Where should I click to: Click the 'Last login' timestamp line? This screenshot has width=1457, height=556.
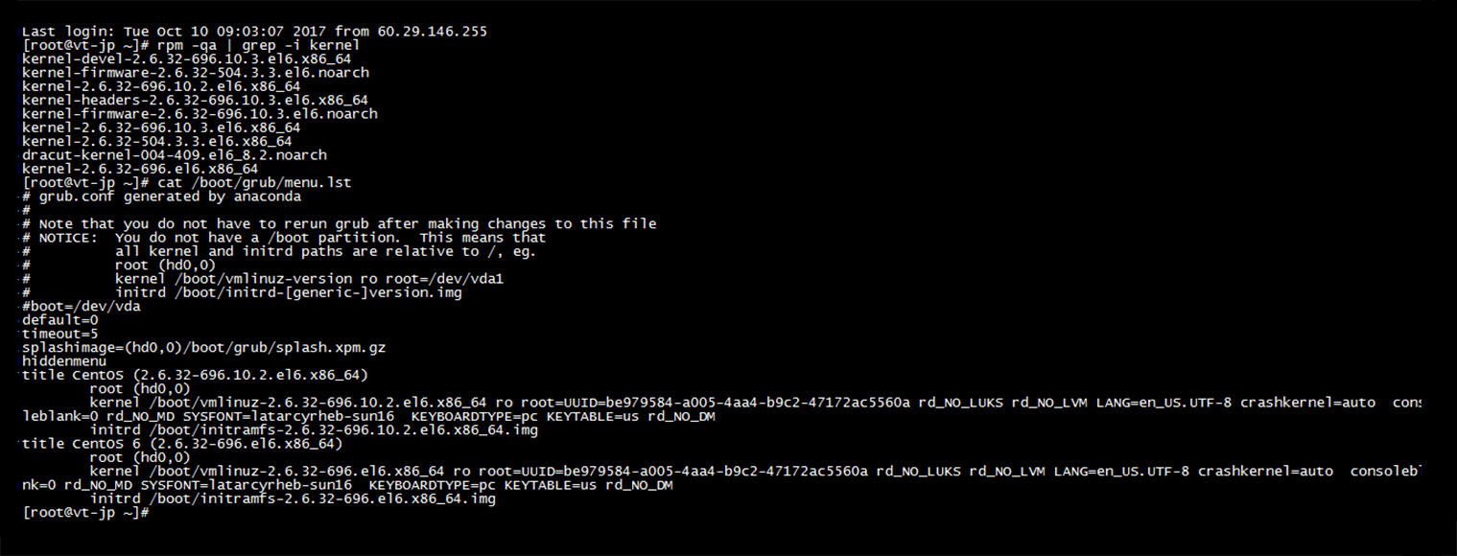(254, 31)
